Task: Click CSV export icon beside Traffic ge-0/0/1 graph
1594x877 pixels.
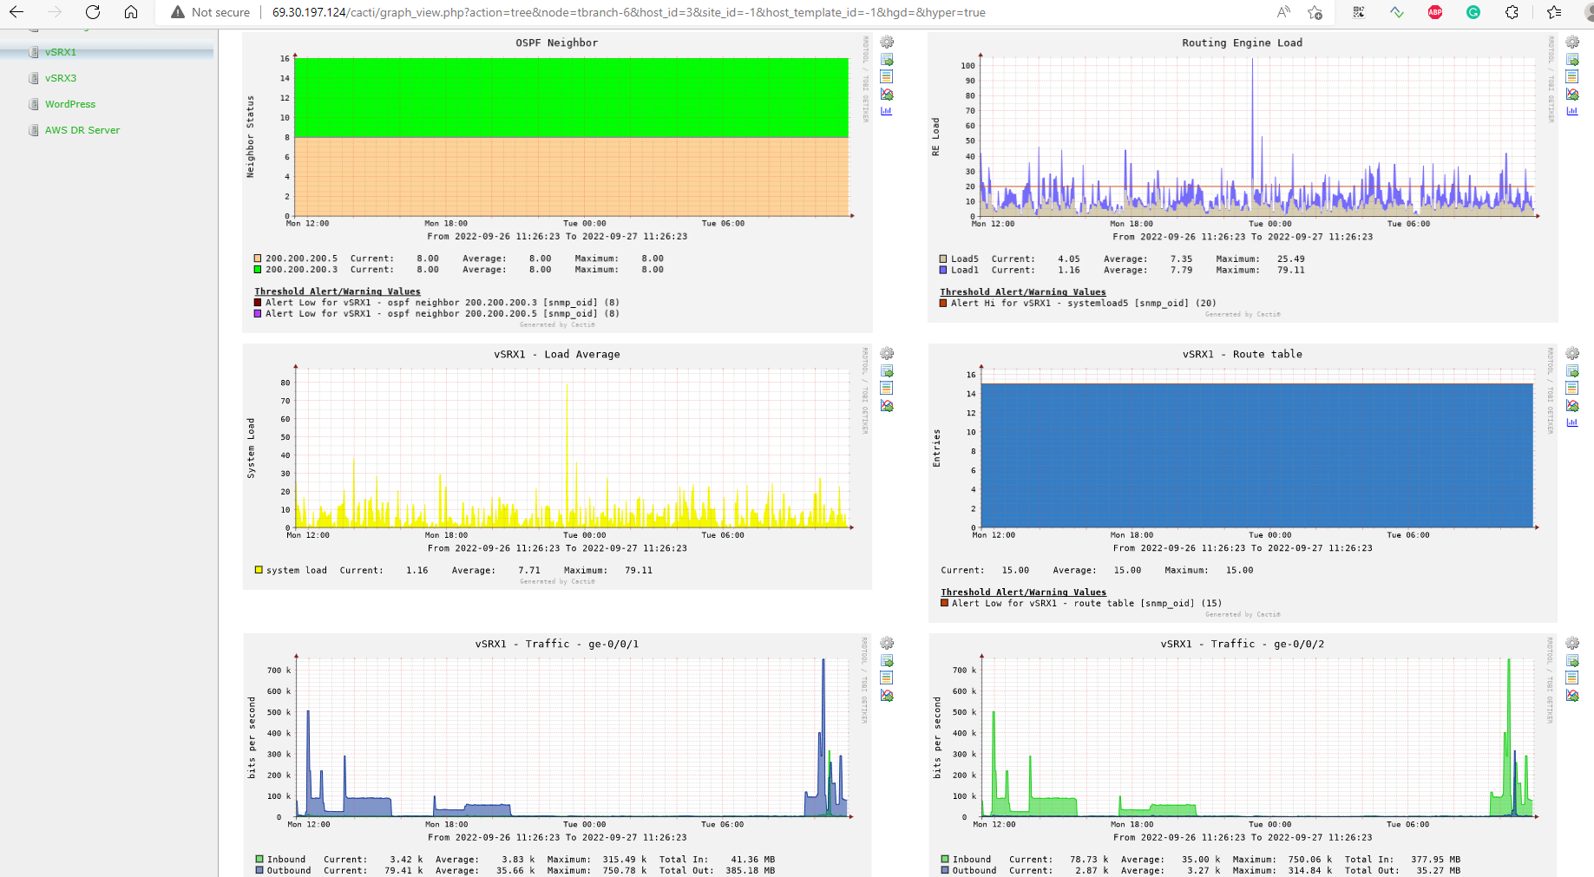Action: (x=887, y=661)
